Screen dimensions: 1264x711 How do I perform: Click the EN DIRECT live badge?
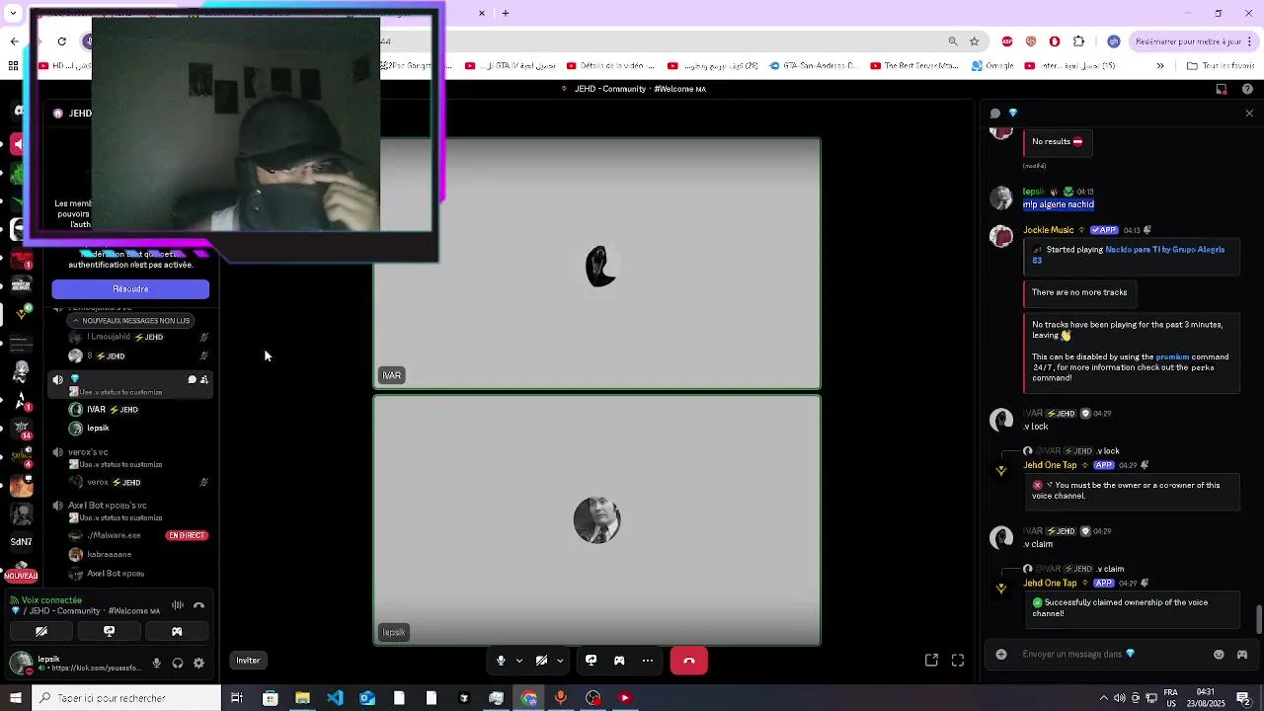pos(187,535)
